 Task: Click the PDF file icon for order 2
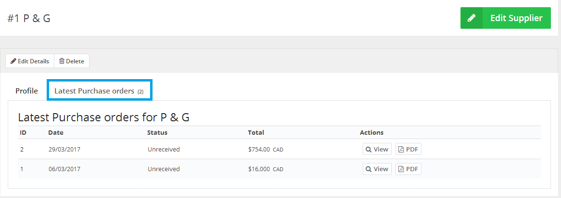pos(401,150)
